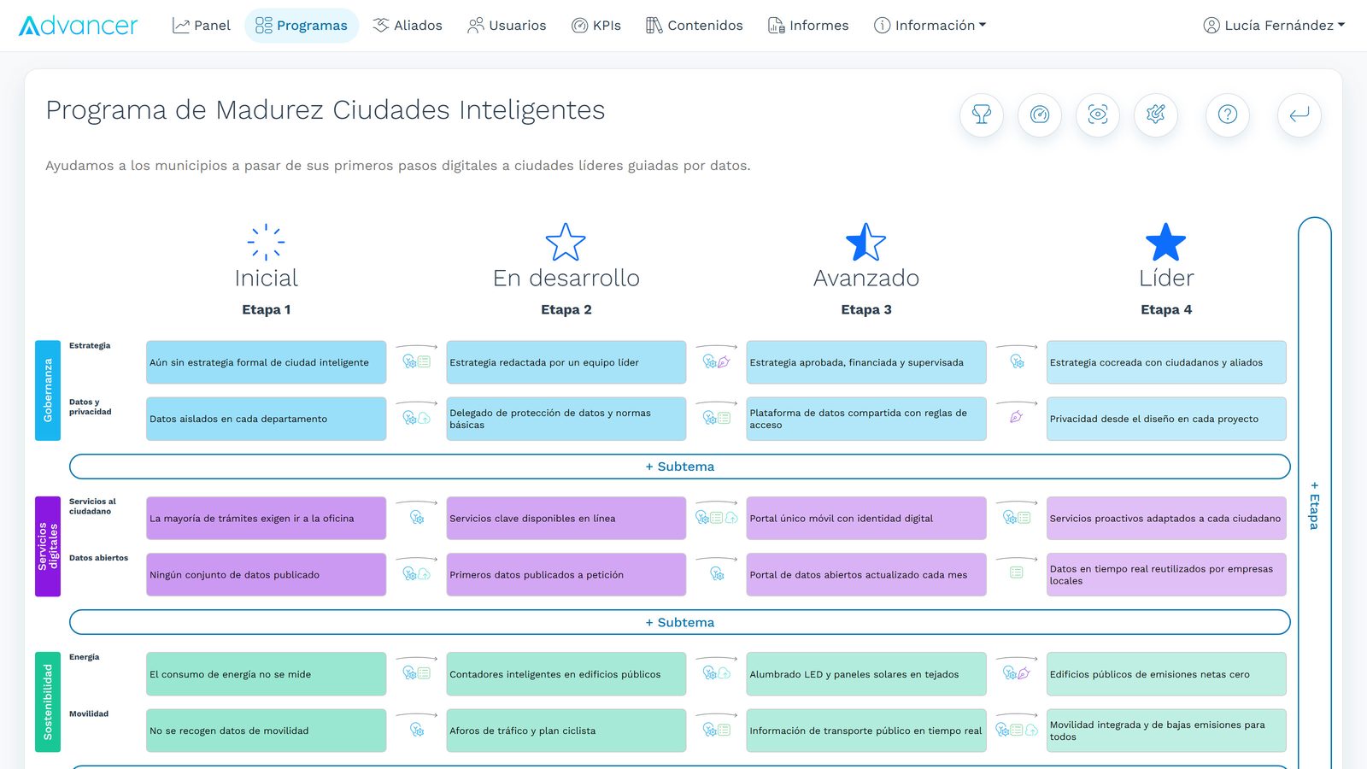Open the 'Primeros datos publicados a petición' card
Image resolution: width=1367 pixels, height=769 pixels.
(x=566, y=574)
